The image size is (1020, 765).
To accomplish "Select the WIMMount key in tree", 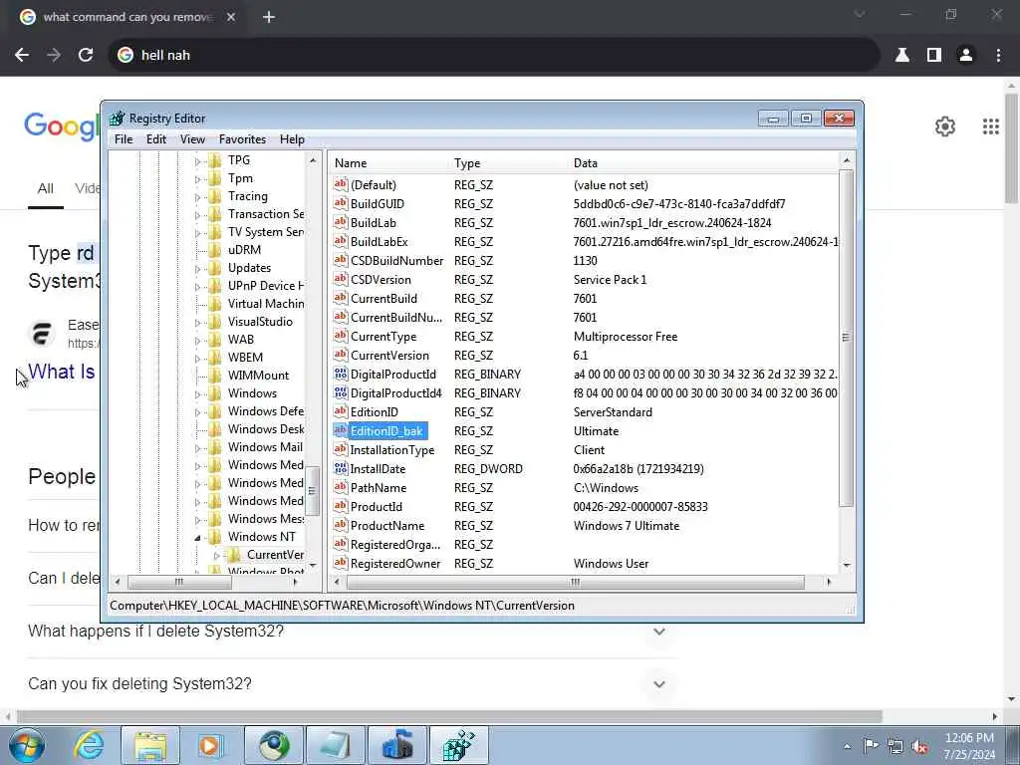I will (x=258, y=376).
